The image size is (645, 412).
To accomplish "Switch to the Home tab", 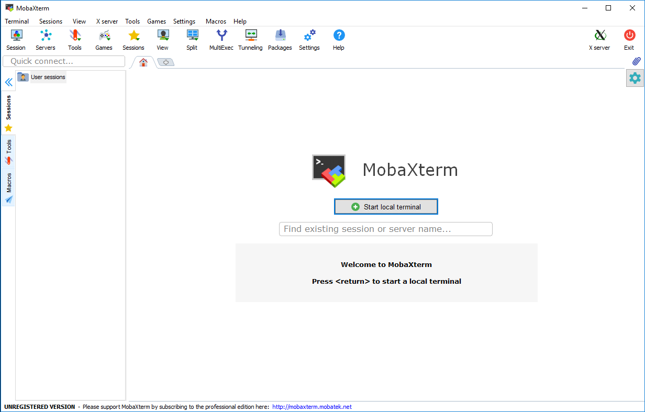I will (x=143, y=62).
